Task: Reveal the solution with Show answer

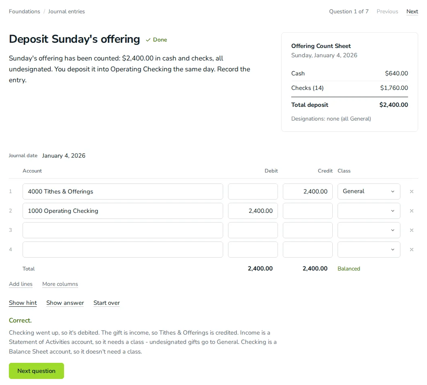Action: click(65, 303)
